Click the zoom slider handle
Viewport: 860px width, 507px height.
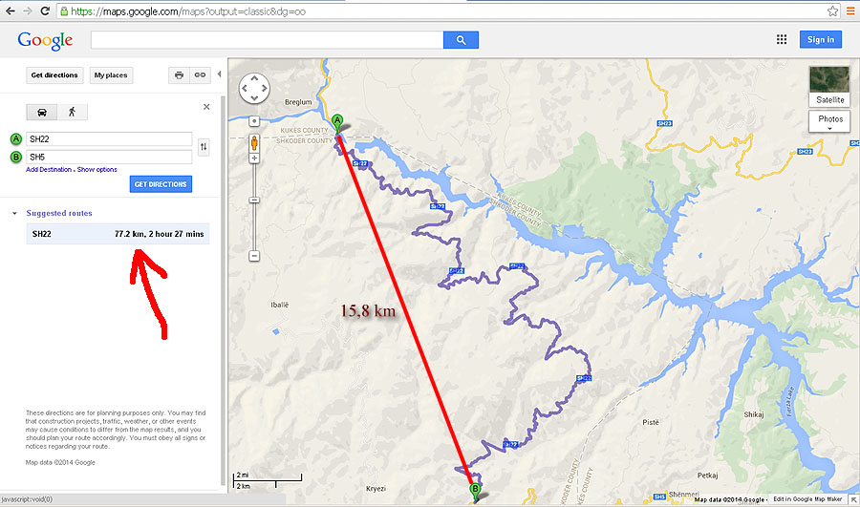254,201
